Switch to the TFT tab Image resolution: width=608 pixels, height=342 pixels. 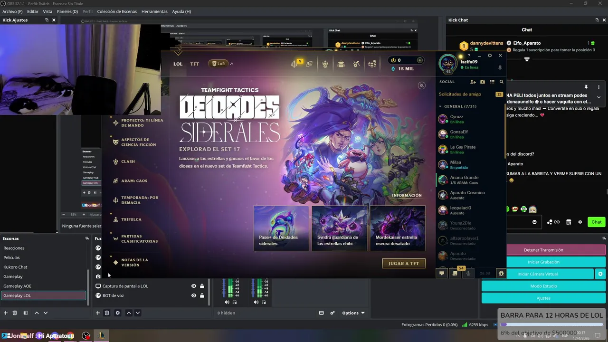tap(195, 64)
